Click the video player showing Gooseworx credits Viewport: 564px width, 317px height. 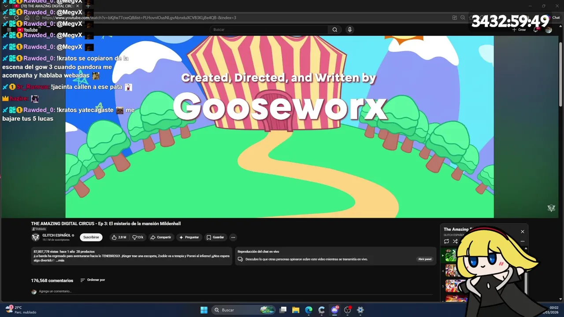[x=279, y=127]
